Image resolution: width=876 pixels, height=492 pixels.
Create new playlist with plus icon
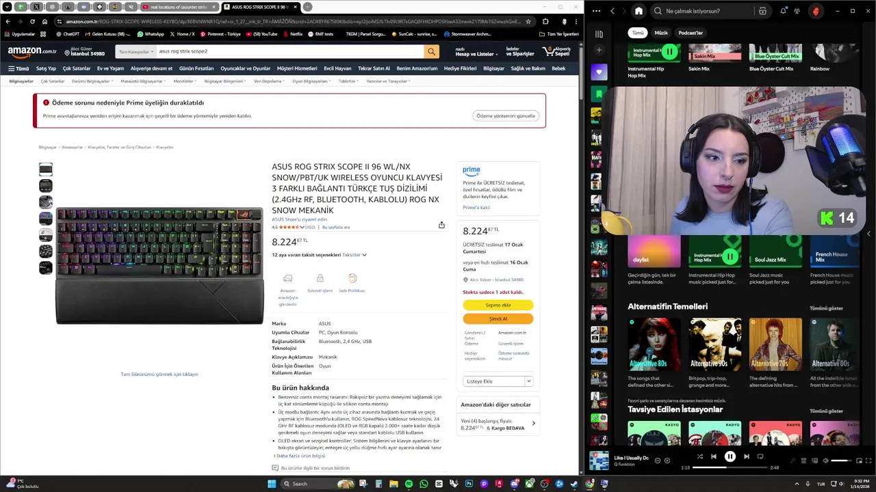pyautogui.click(x=599, y=50)
